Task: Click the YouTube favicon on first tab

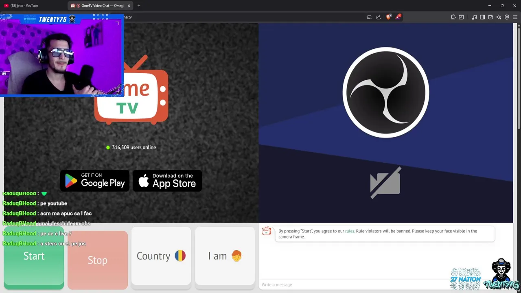Action: coord(6,6)
